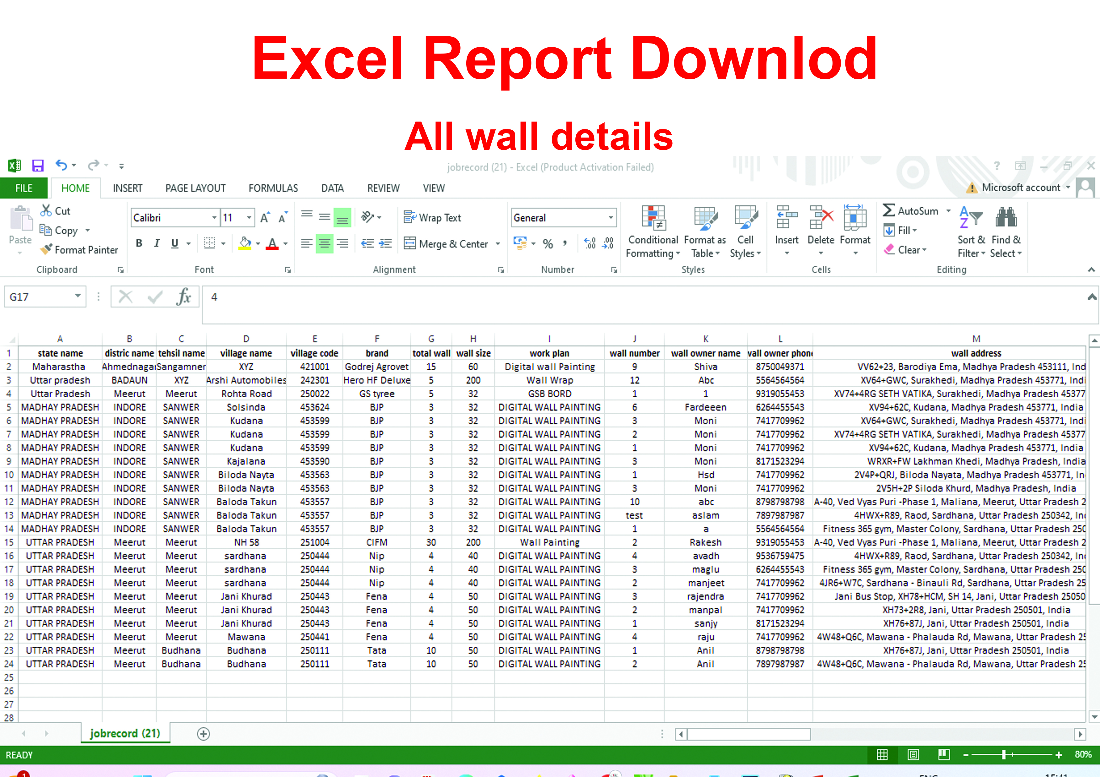Switch to PAGE LAYOUT ribbon tab

(x=195, y=188)
